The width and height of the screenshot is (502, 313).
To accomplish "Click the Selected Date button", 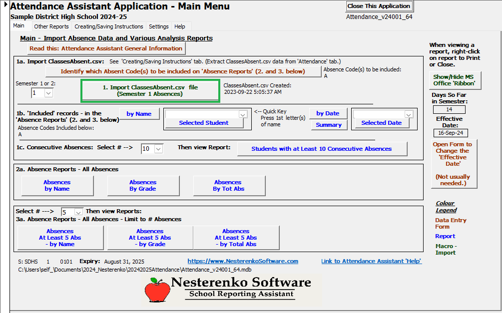I will pos(381,123).
